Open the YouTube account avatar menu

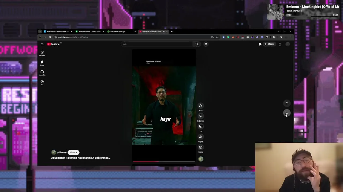(288, 44)
